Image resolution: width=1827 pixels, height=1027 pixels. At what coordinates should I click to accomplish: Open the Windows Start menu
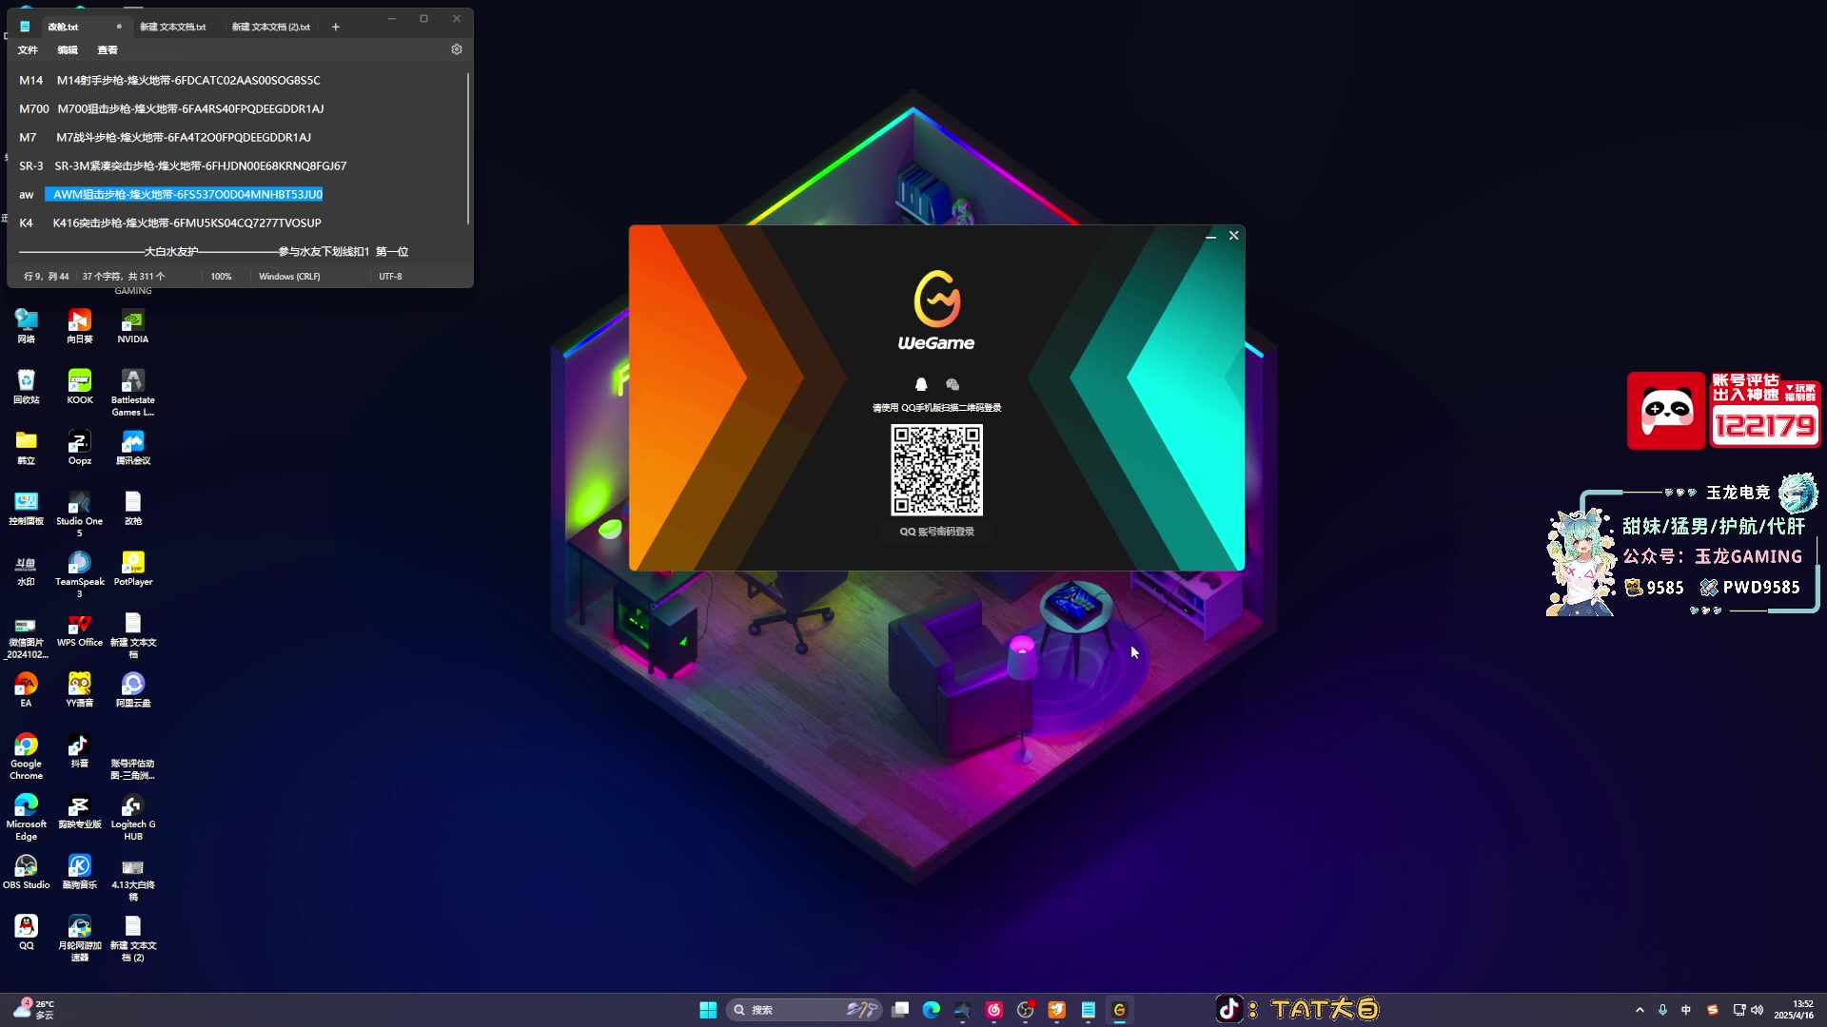tap(708, 1010)
